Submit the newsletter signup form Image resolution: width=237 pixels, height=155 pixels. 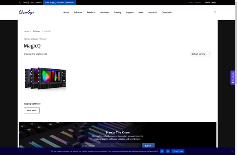click(148, 146)
